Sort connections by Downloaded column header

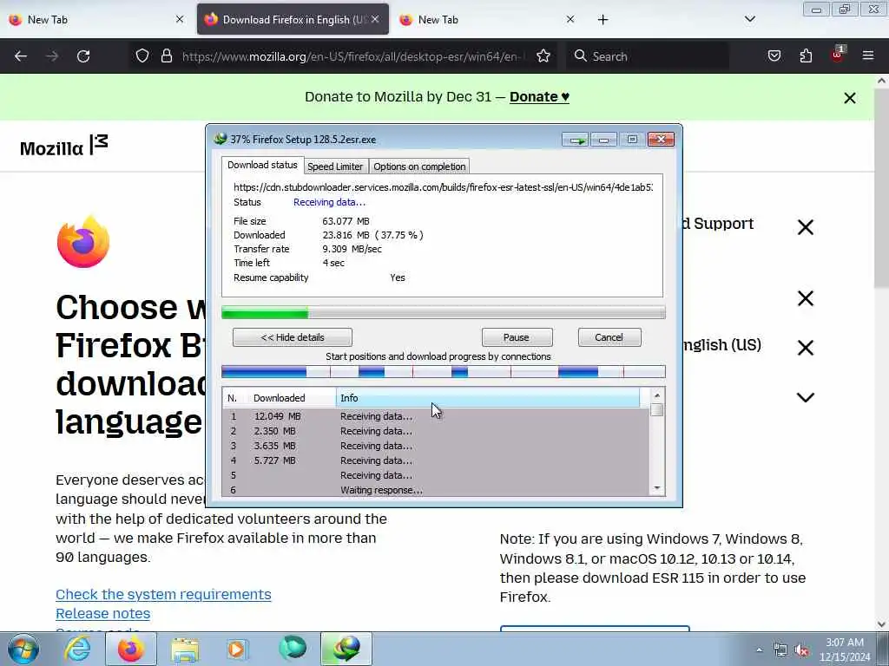click(x=292, y=398)
